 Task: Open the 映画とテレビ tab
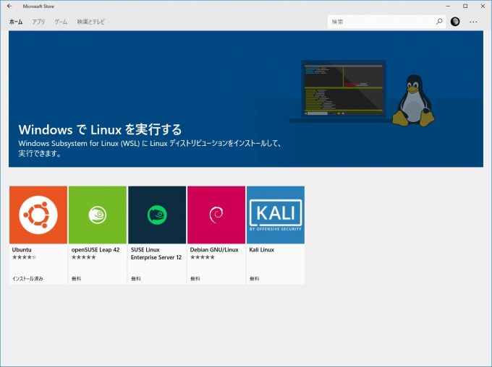pos(90,22)
